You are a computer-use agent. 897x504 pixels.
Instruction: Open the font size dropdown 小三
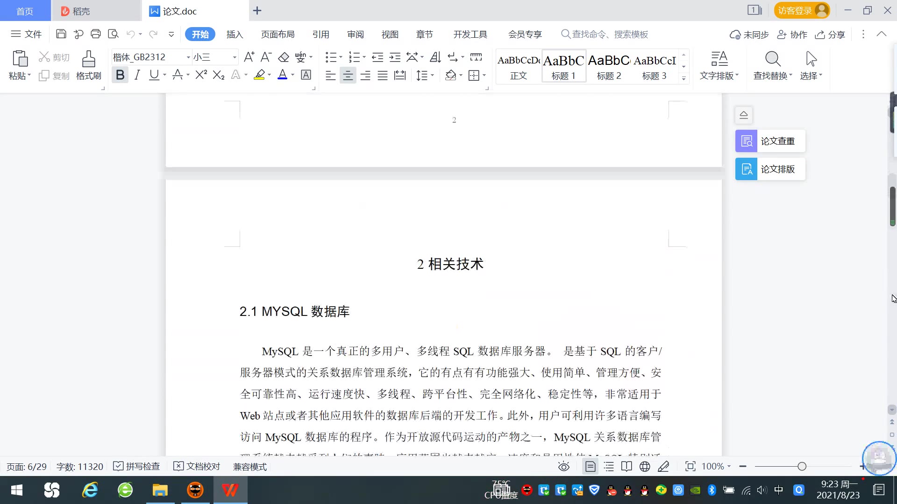pyautogui.click(x=235, y=57)
